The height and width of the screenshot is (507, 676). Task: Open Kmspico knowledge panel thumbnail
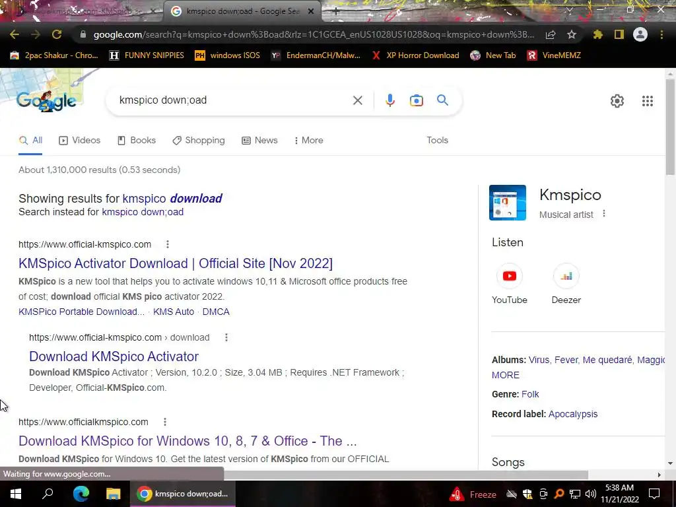(x=508, y=203)
